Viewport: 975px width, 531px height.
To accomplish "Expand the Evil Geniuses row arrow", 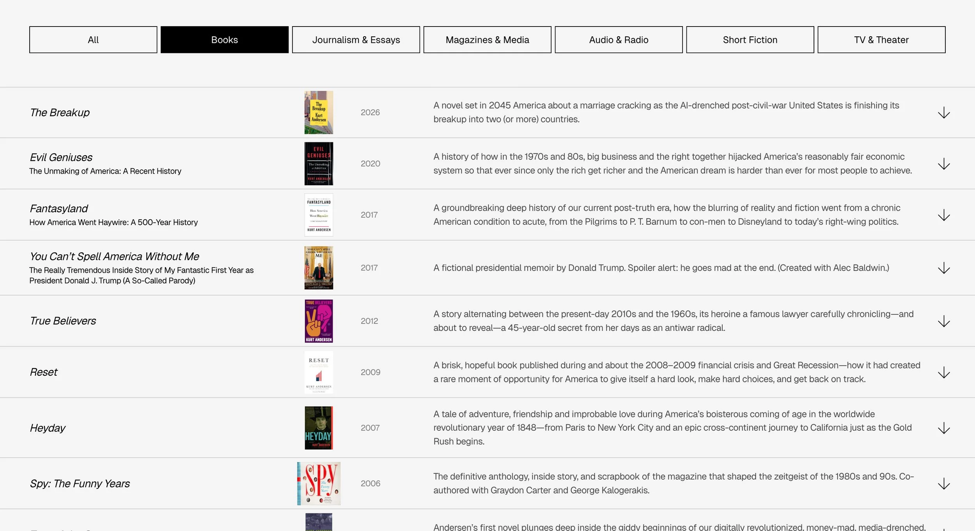I will tap(944, 164).
